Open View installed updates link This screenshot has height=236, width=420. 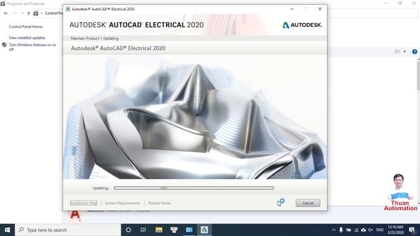[x=27, y=38]
